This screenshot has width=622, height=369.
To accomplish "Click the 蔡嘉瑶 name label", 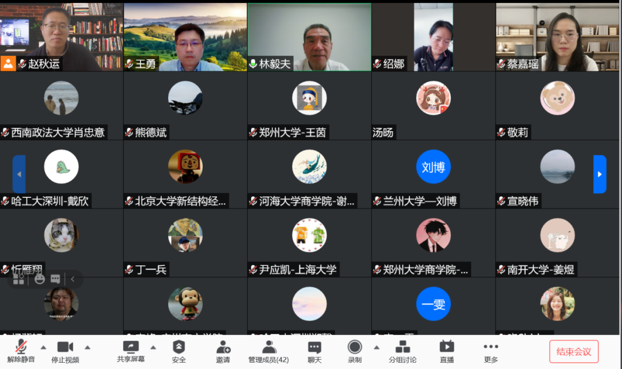I will (x=523, y=64).
